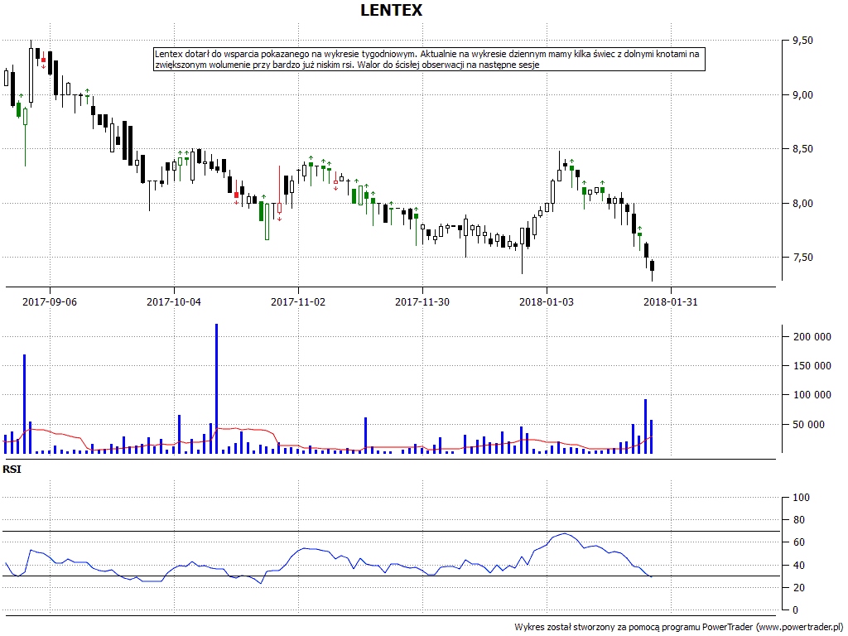Click the 8,00 price axis label
The height and width of the screenshot is (636, 848).
pos(802,204)
